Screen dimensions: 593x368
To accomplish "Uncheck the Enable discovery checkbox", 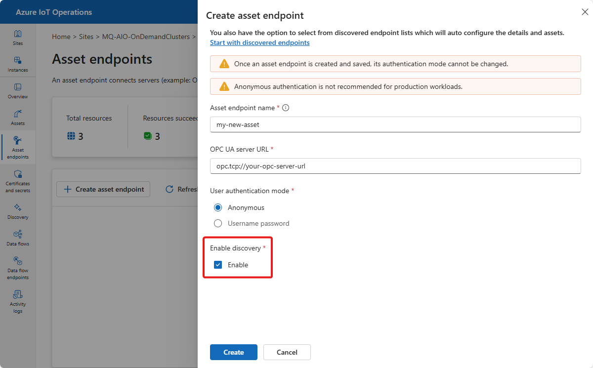I will 218,265.
